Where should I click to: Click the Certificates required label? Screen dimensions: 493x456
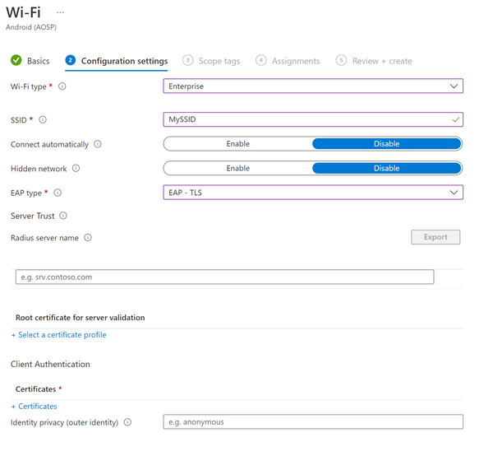click(x=39, y=389)
